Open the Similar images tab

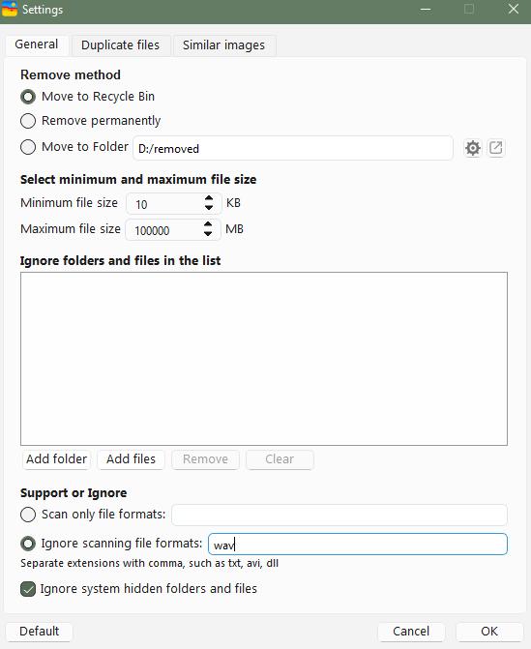[223, 45]
